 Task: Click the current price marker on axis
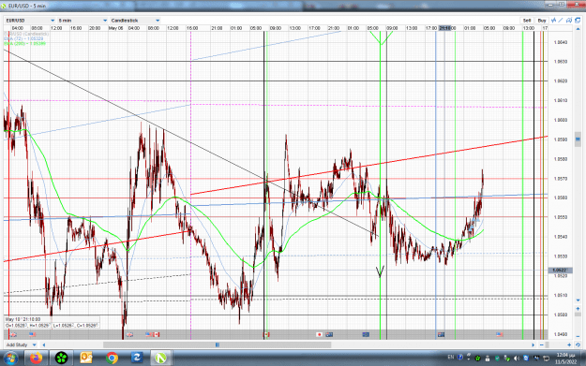[560, 270]
